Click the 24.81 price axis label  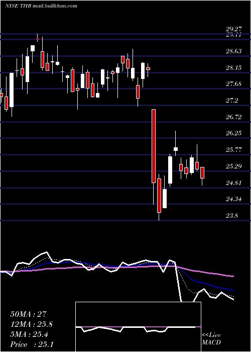coord(234,183)
